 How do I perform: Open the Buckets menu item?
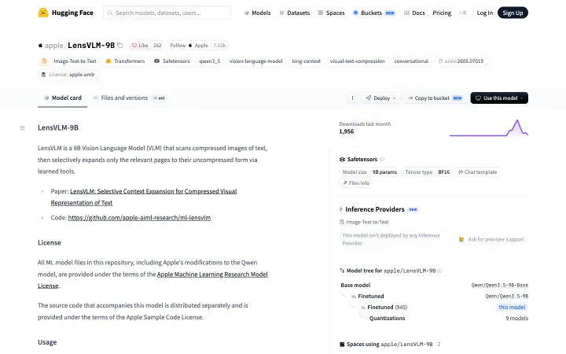pyautogui.click(x=373, y=13)
